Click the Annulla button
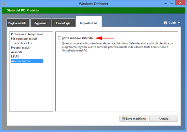The width and height of the screenshot is (187, 132). [164, 119]
